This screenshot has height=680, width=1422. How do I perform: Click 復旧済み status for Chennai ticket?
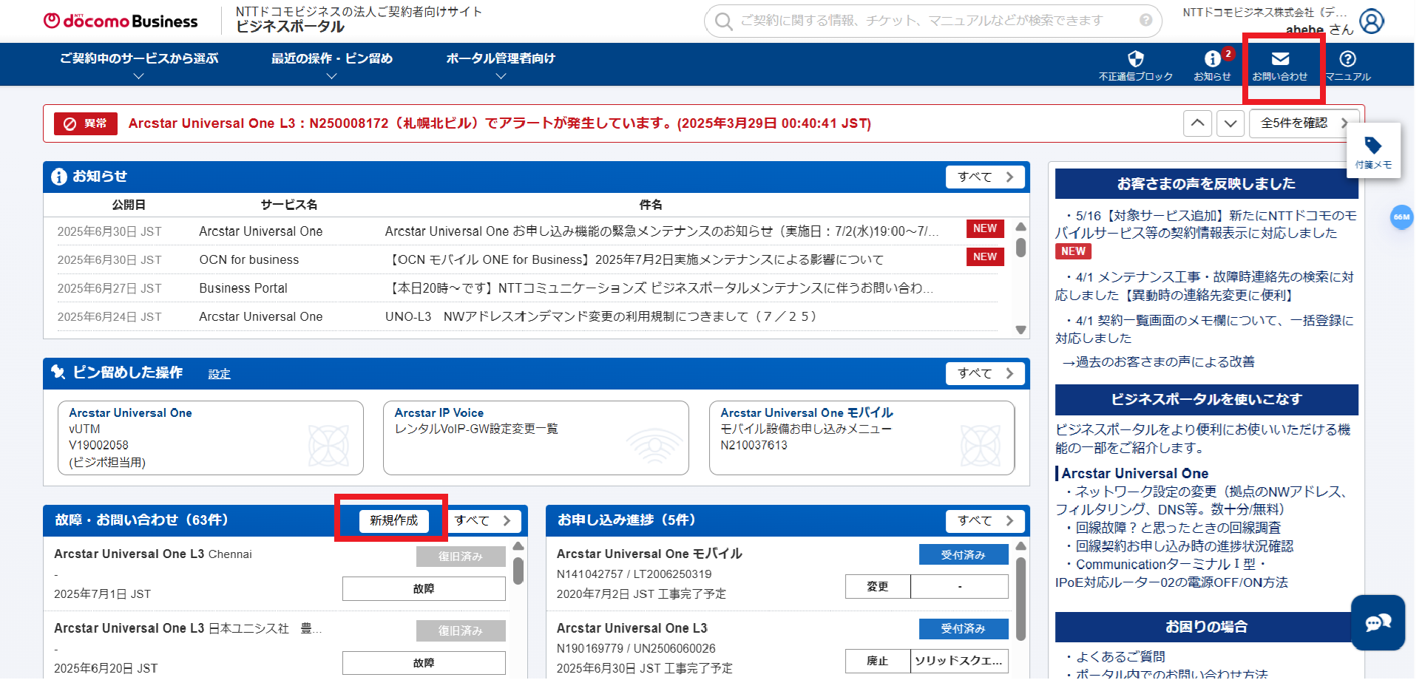tap(461, 557)
